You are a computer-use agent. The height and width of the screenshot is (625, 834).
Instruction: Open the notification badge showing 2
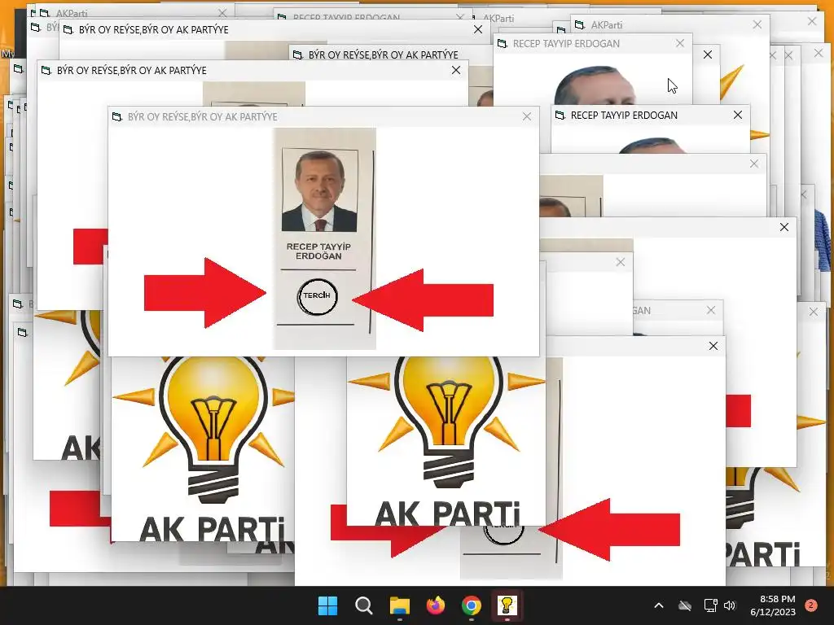(x=811, y=605)
